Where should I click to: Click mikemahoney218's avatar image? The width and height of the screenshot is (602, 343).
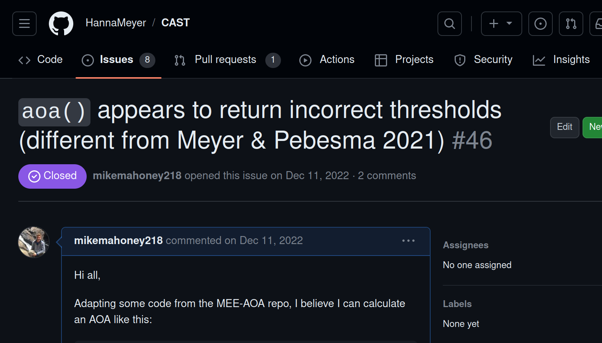(34, 242)
